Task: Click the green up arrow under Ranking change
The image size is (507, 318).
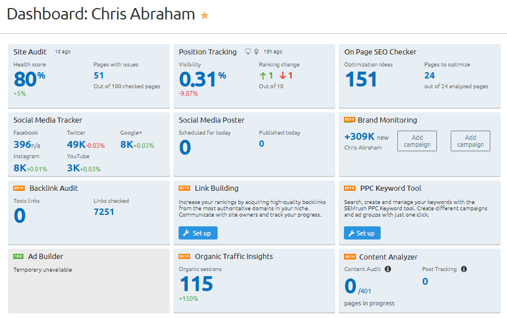Action: point(263,76)
